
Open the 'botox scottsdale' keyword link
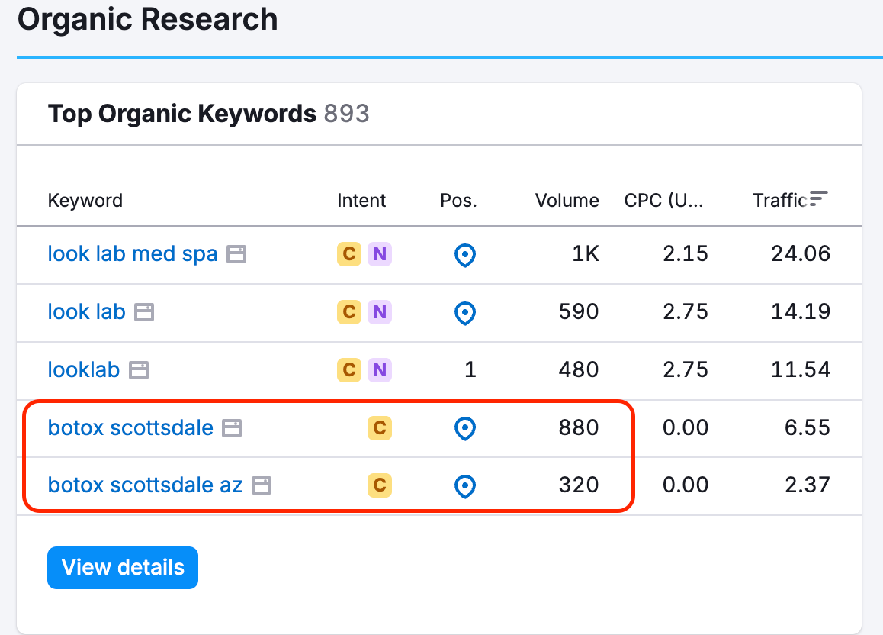(130, 428)
